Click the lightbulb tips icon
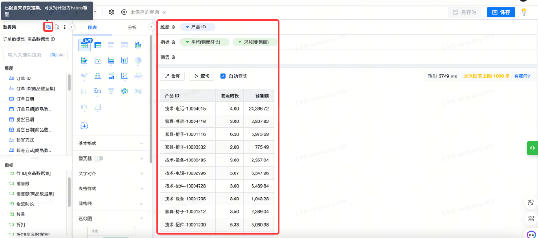Image resolution: width=538 pixels, height=238 pixels. [523, 12]
